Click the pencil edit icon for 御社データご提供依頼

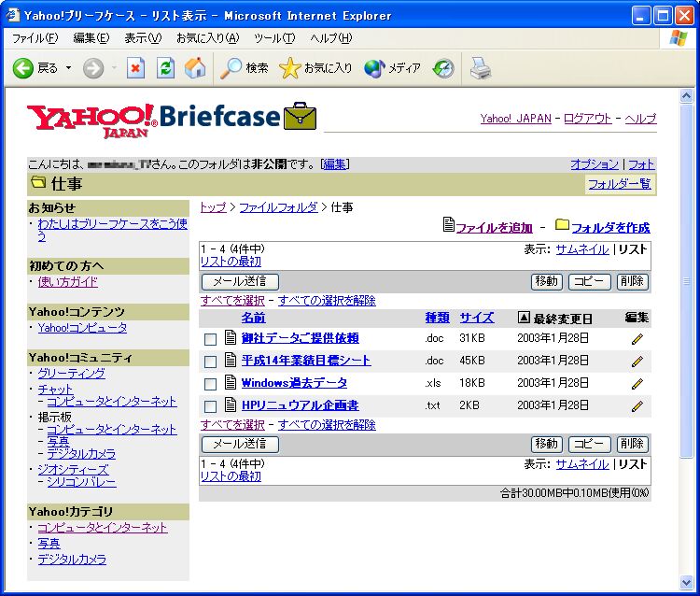coord(637,339)
